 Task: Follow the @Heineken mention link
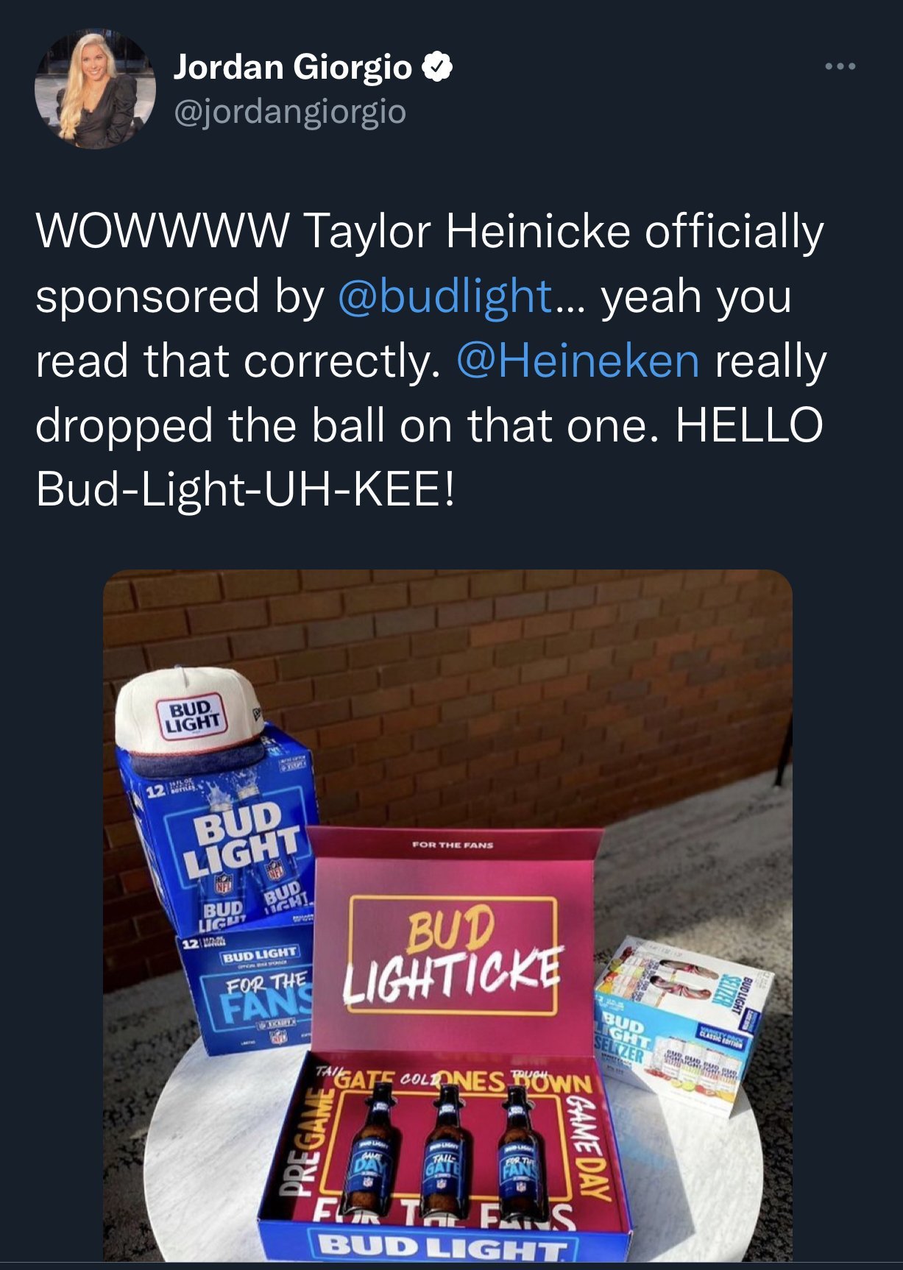(x=578, y=361)
